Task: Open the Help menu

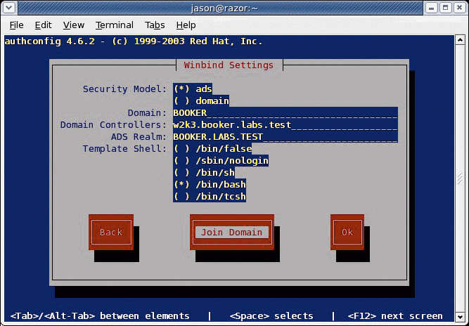Action: pos(186,25)
